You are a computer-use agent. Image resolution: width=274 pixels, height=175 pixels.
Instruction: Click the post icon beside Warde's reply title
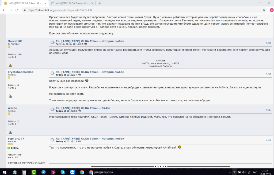pyautogui.click(x=52, y=109)
